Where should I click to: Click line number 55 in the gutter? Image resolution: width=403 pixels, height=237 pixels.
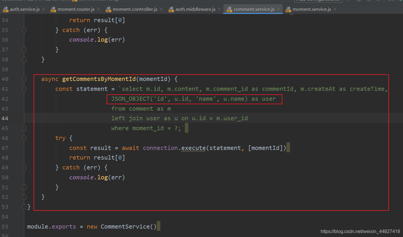click(x=5, y=226)
